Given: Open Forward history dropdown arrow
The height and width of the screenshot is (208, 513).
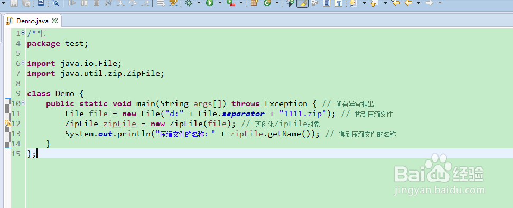Looking at the screenshot, I should point(440,3).
